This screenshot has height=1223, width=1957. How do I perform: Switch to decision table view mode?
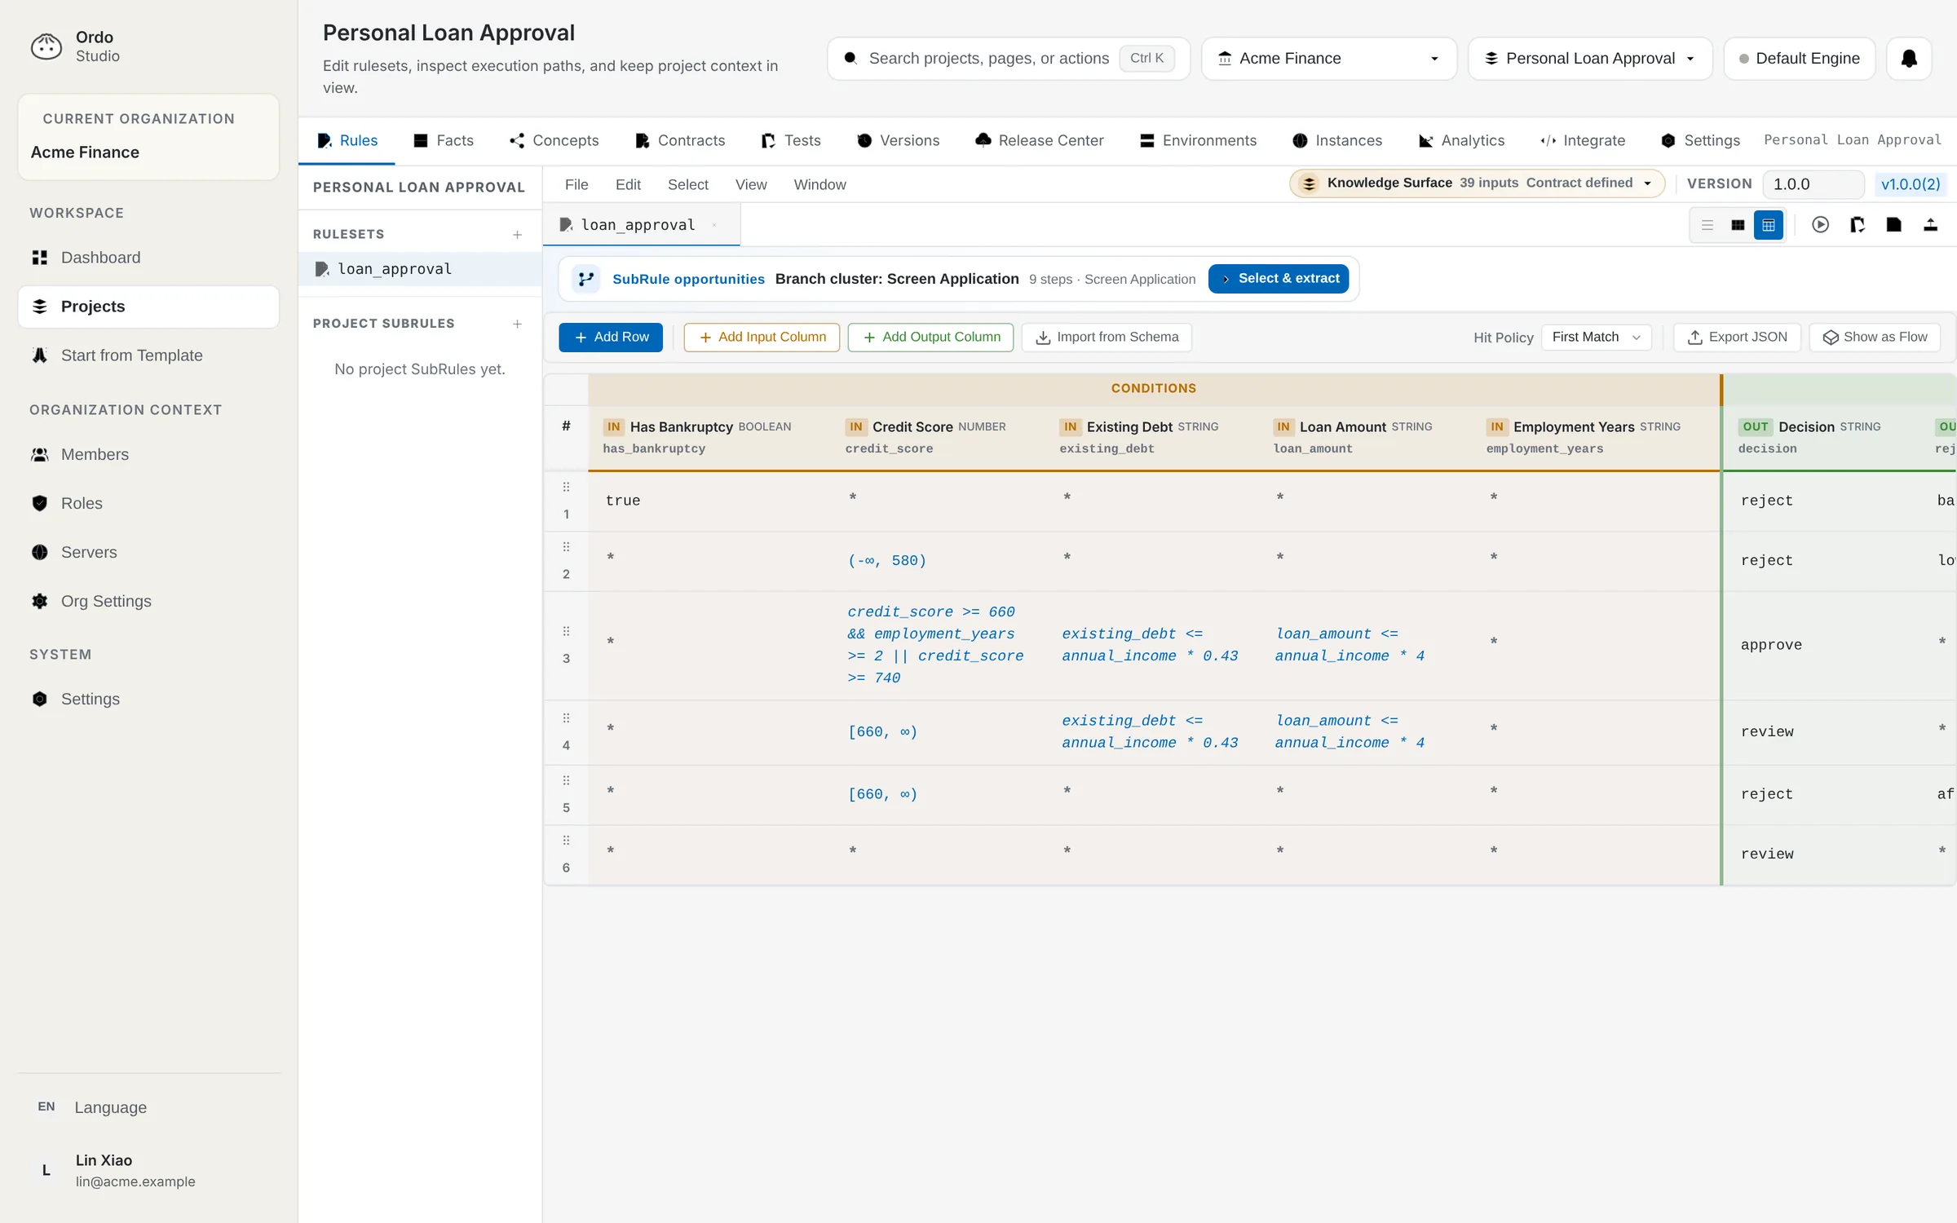point(1769,225)
